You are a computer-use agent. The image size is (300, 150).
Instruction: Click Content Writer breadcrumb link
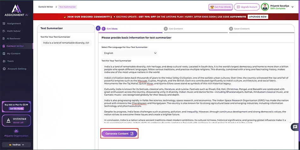(46, 7)
